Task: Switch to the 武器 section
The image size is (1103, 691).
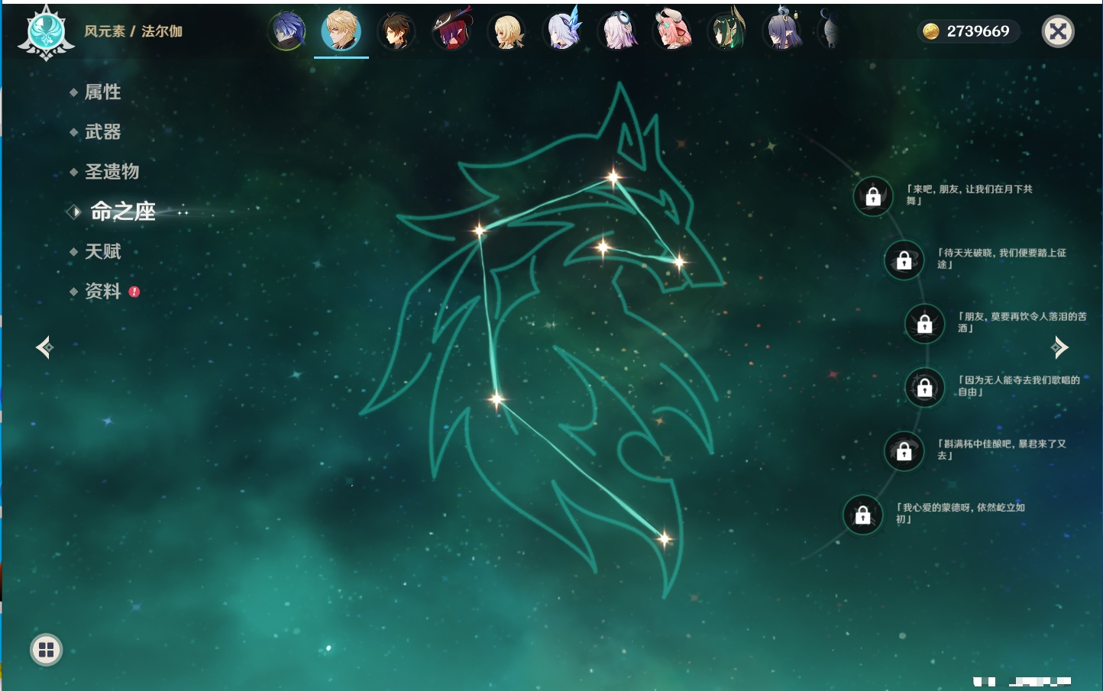Action: pyautogui.click(x=102, y=132)
